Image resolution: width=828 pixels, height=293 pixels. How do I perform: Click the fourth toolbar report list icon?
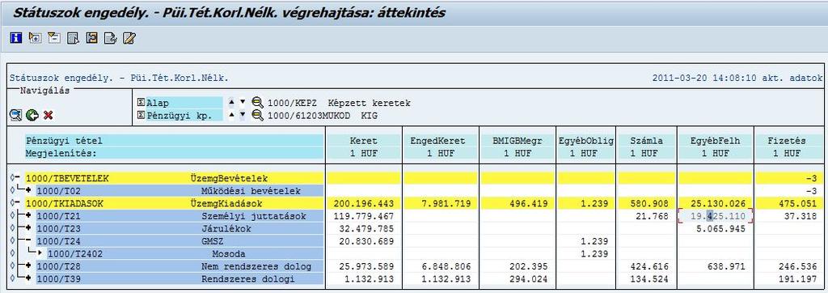pos(73,38)
